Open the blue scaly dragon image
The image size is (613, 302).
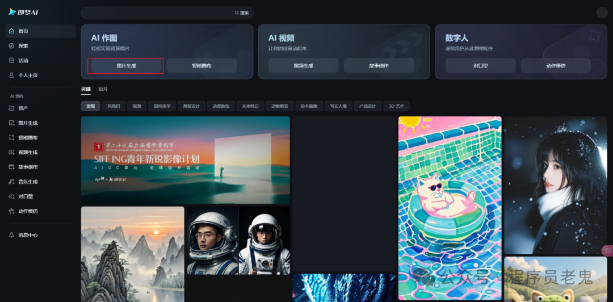[344, 288]
